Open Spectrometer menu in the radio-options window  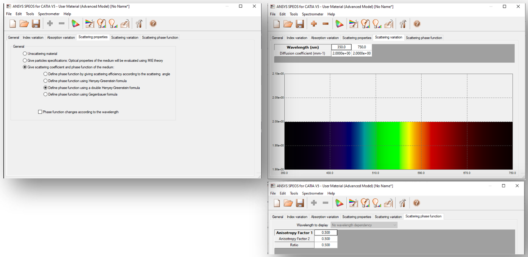click(49, 14)
